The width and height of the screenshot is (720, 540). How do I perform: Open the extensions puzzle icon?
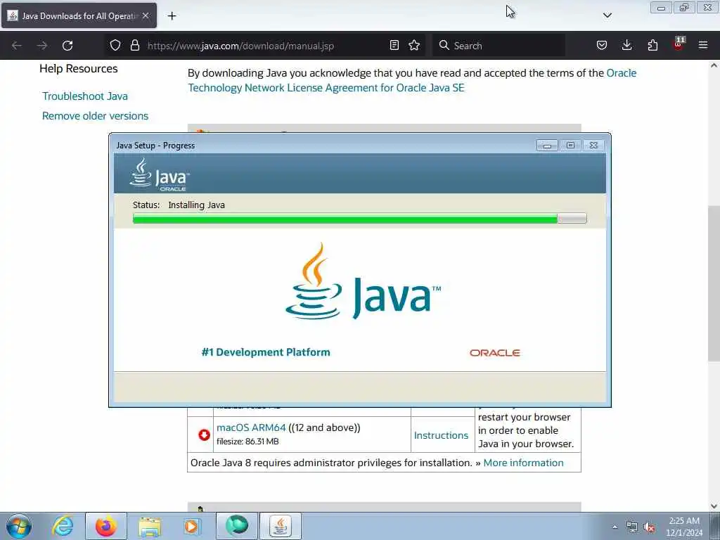652,46
